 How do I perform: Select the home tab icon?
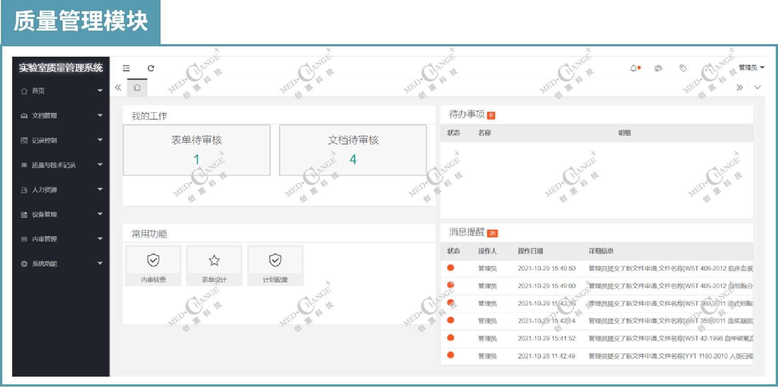coord(137,87)
